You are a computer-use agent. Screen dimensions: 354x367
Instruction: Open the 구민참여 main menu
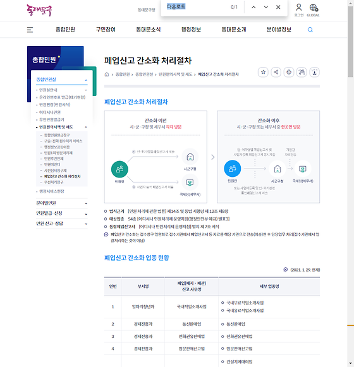(x=106, y=30)
